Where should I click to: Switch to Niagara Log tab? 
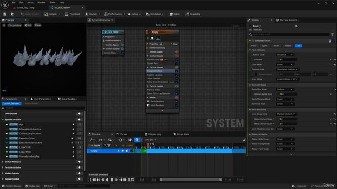(153, 134)
